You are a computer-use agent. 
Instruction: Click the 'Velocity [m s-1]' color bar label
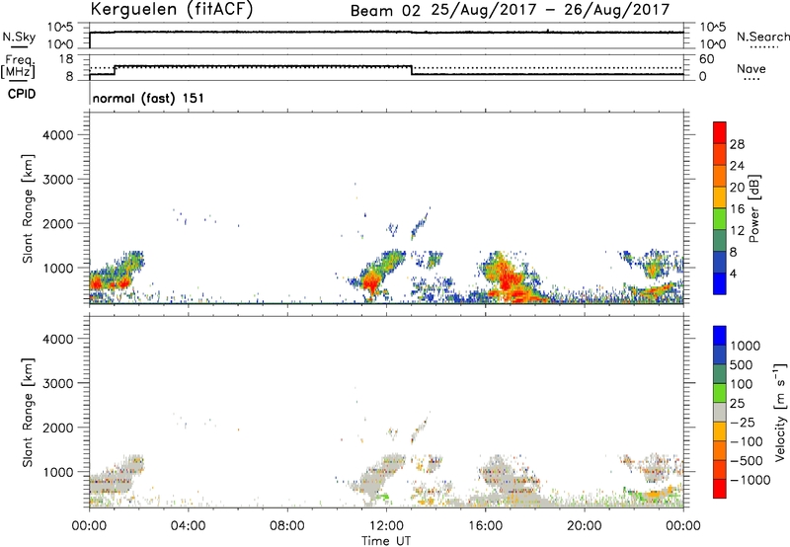pos(780,412)
